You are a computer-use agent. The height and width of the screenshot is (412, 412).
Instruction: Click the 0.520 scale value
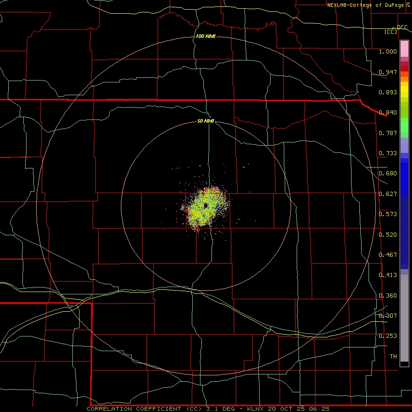click(x=388, y=235)
